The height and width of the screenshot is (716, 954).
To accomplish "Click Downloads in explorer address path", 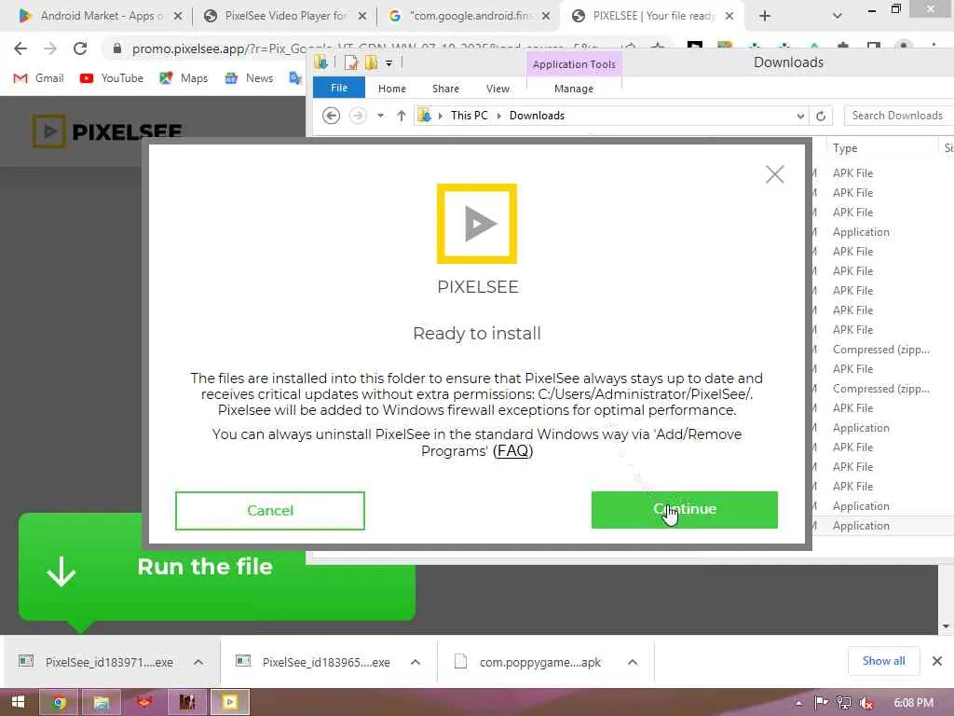I will pos(537,115).
